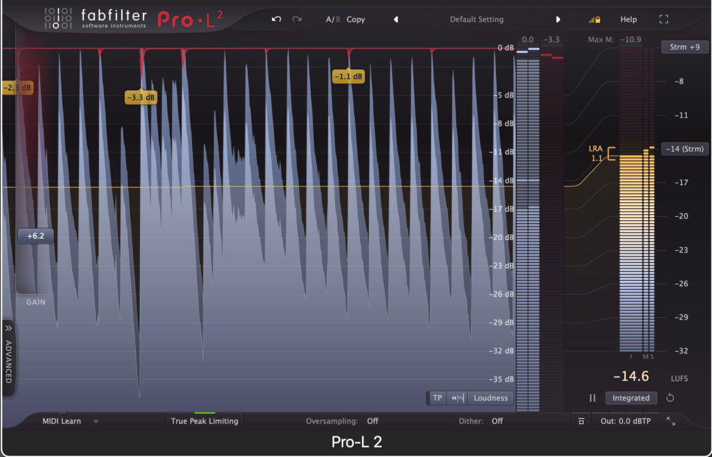Open the Dither Off dropdown
Screen dimensions: 712x457
coord(497,421)
